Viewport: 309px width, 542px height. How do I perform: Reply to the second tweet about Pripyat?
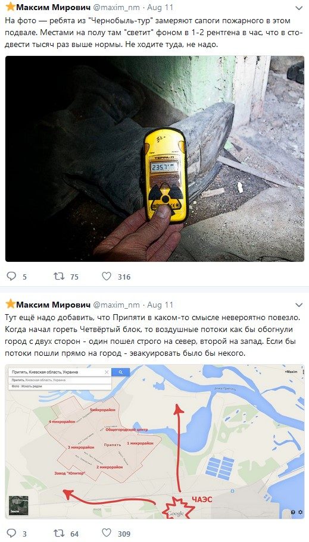click(x=11, y=532)
